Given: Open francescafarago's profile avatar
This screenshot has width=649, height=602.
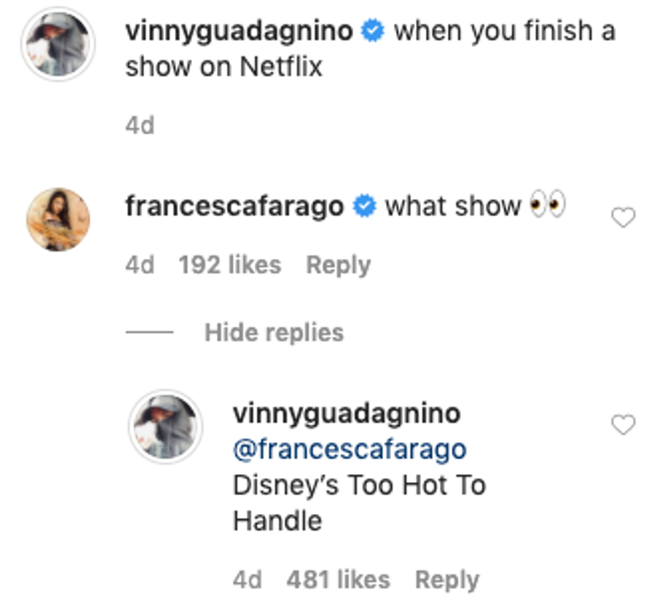Looking at the screenshot, I should click(58, 219).
